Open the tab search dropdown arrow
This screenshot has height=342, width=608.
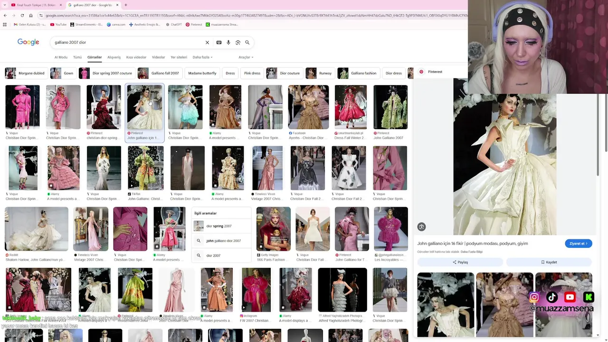click(x=5, y=5)
